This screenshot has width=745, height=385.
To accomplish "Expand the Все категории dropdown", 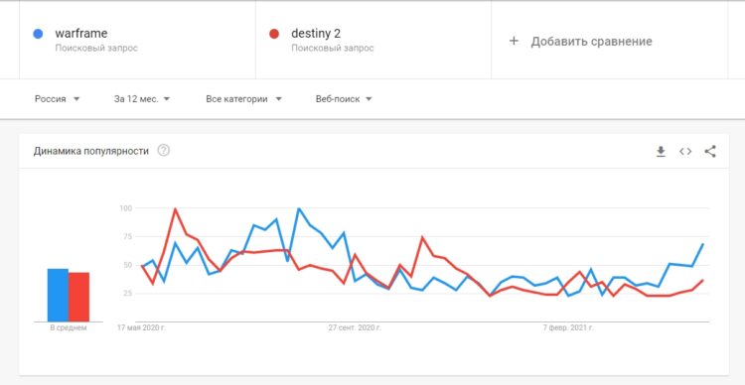I will [243, 99].
